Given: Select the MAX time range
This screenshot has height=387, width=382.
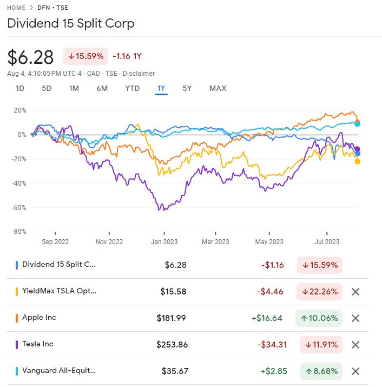Looking at the screenshot, I should tap(218, 88).
